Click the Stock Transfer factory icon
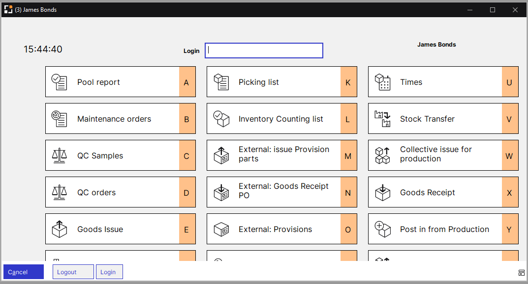Viewport: 528px width, 284px height. click(x=382, y=119)
